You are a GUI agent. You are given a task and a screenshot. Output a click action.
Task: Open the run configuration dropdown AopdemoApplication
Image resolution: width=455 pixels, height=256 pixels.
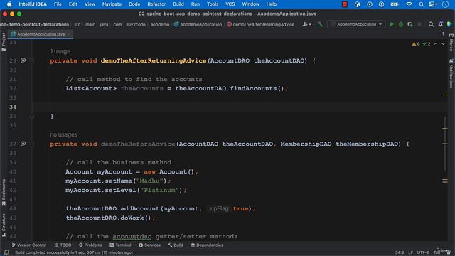[356, 24]
